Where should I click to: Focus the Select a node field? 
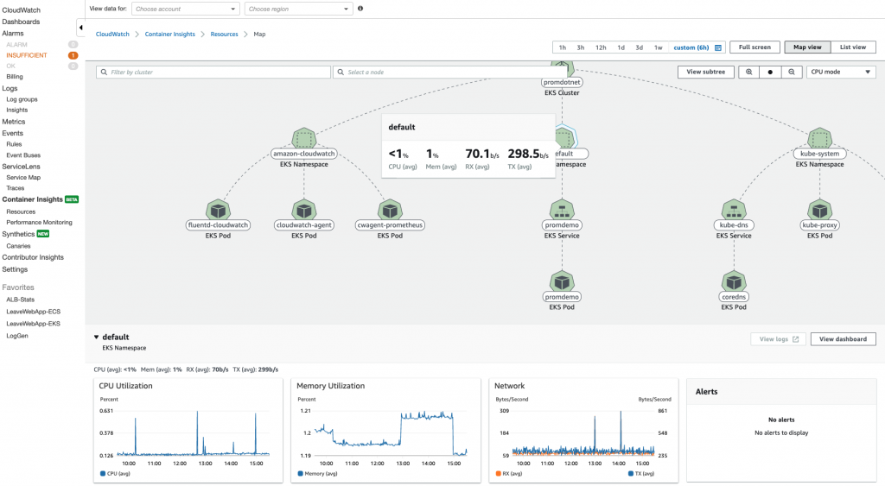coord(449,73)
